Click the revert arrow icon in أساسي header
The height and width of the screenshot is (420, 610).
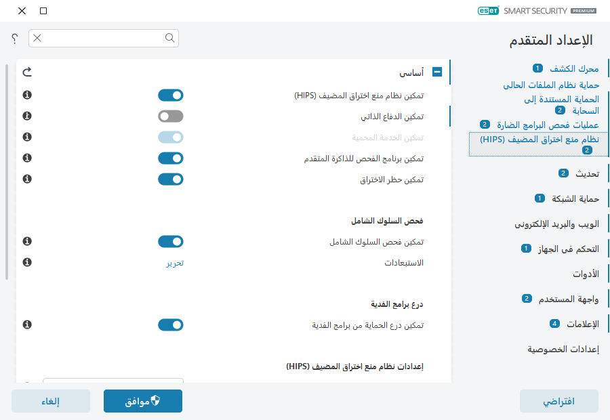click(x=27, y=72)
